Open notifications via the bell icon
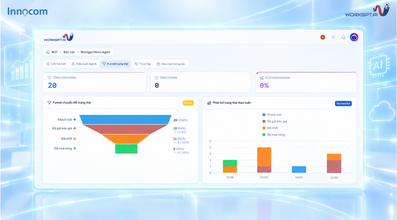The width and height of the screenshot is (397, 220). click(343, 37)
